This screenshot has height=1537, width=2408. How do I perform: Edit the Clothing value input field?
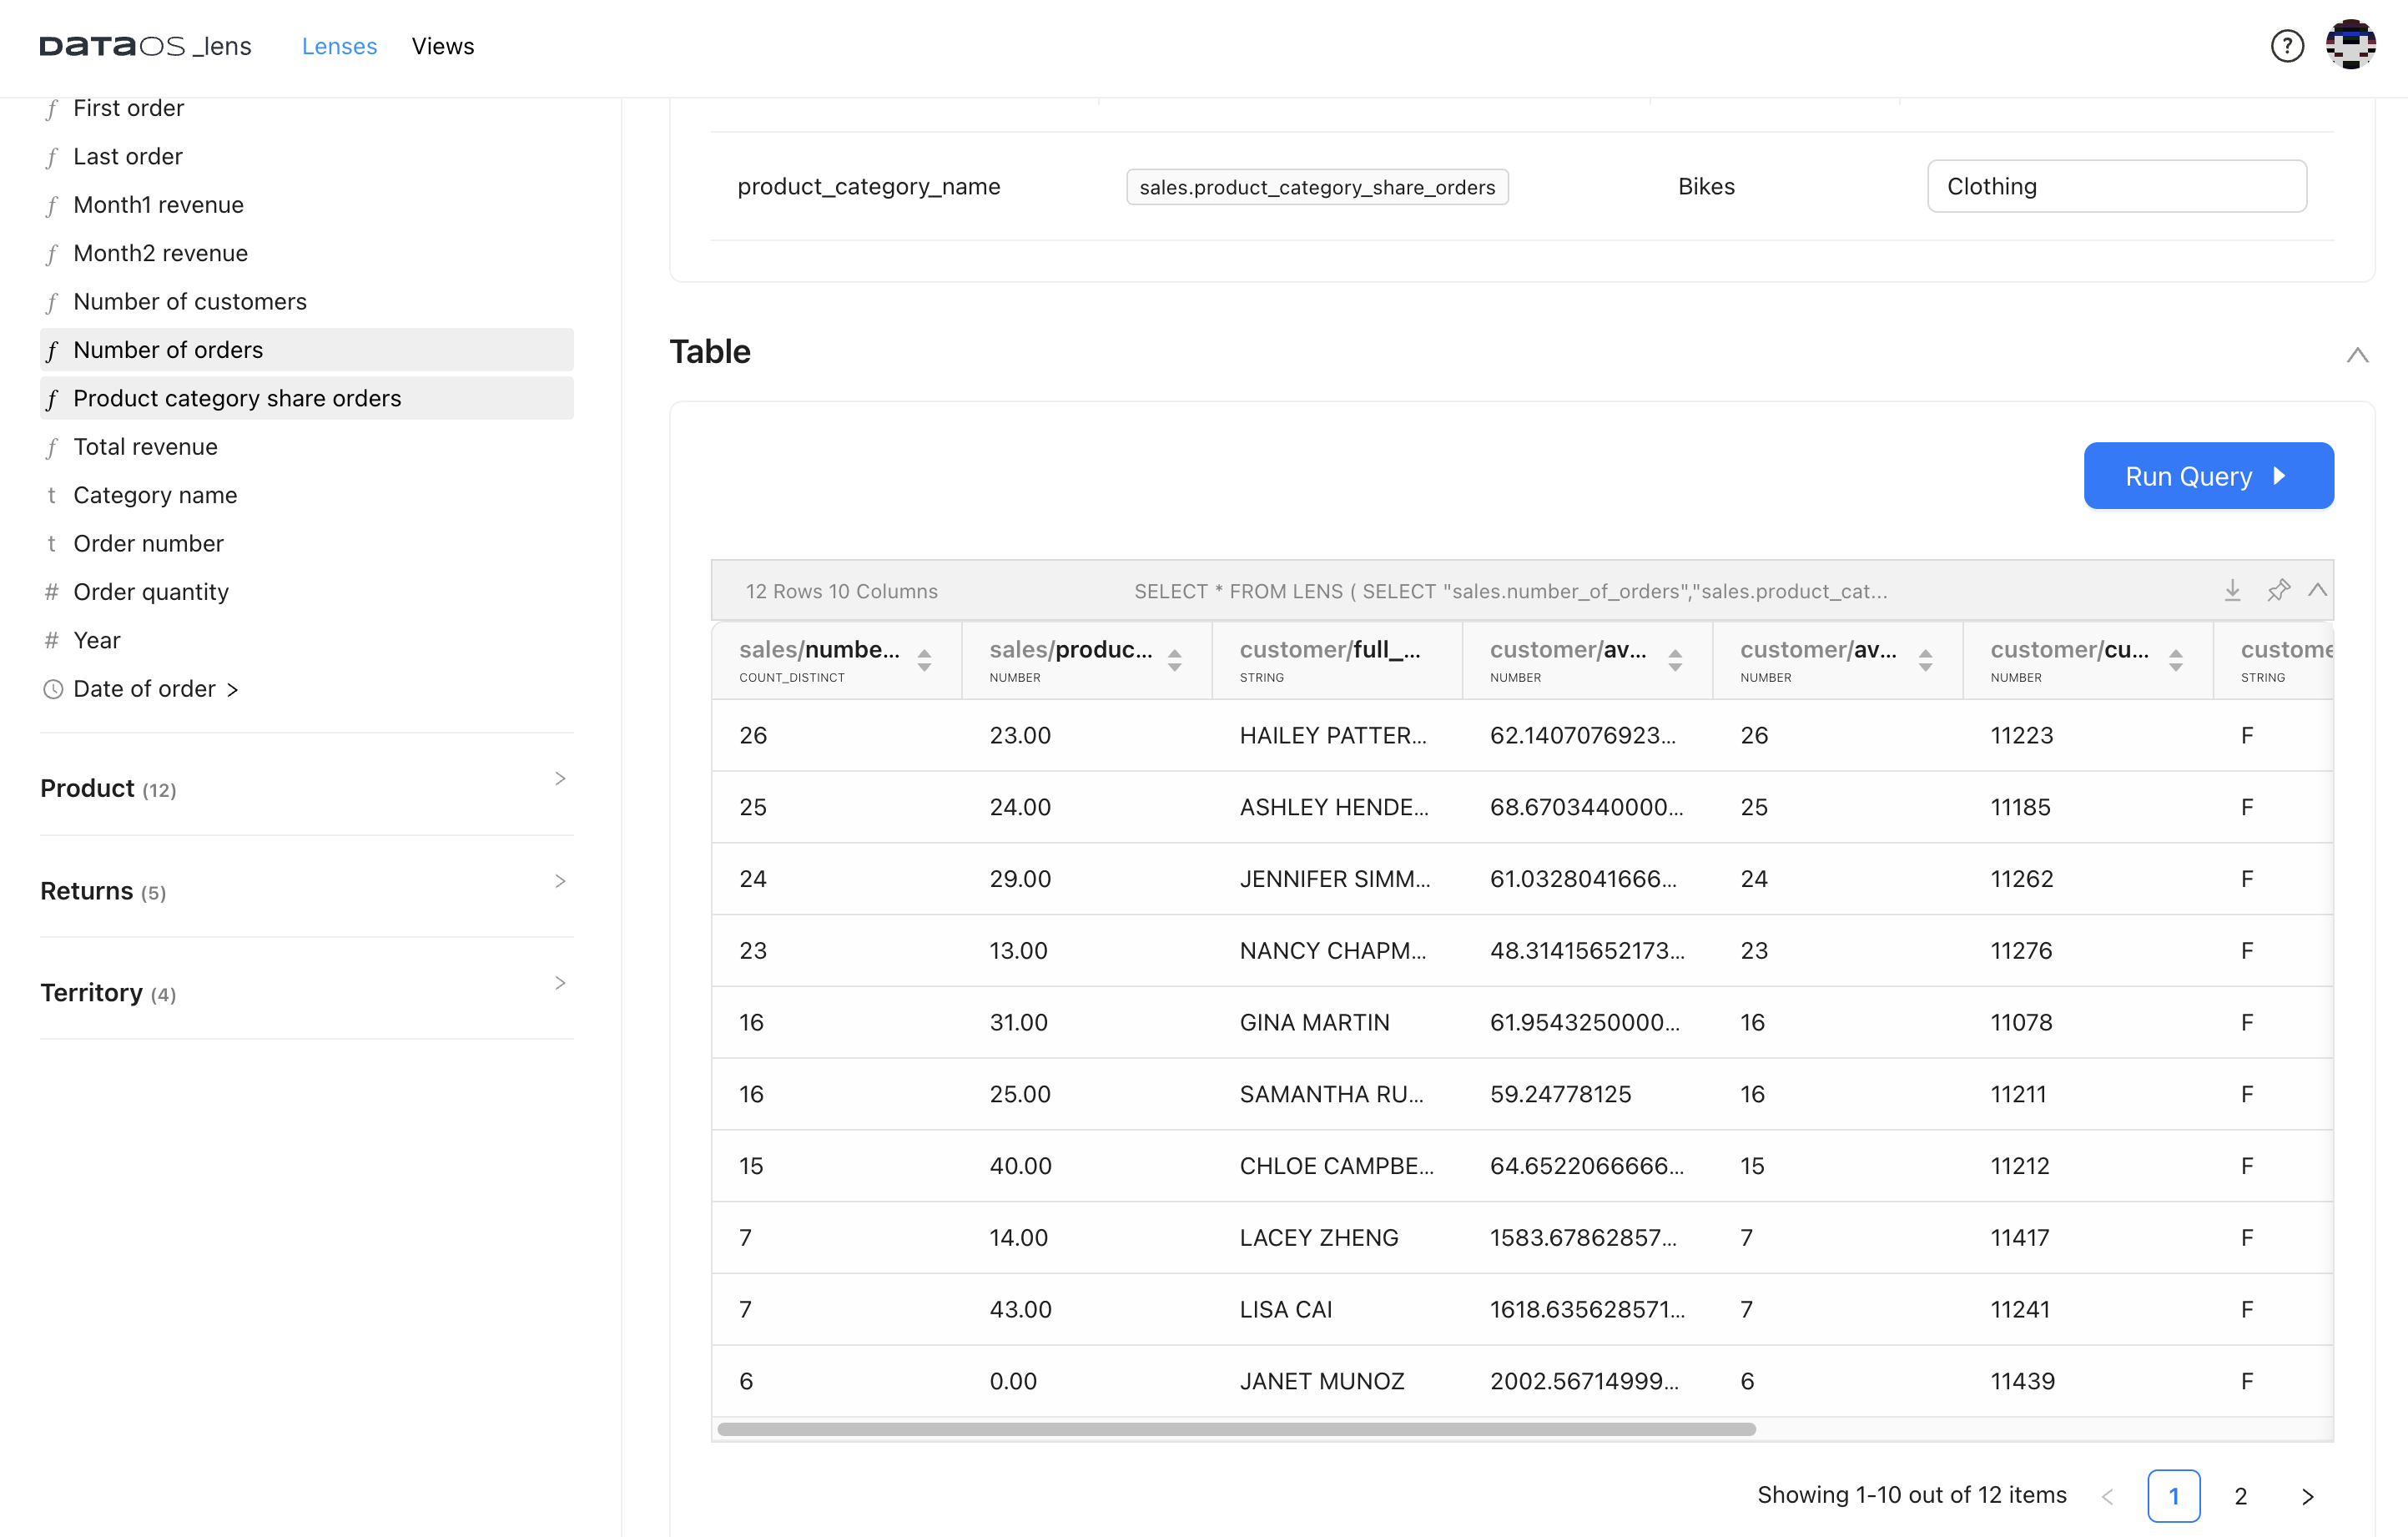coord(2116,186)
